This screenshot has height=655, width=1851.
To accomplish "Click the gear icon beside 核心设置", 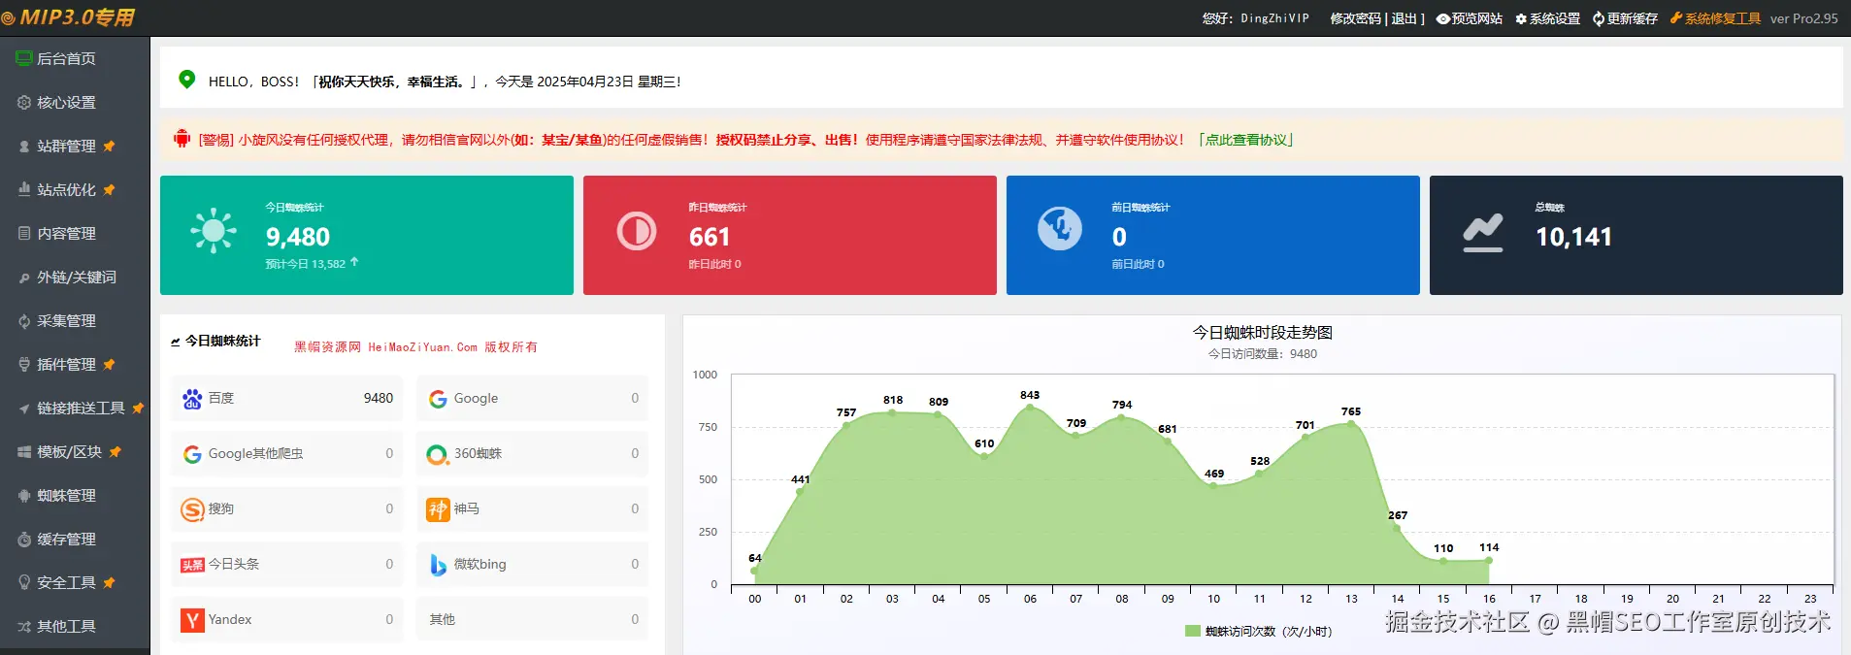I will [24, 102].
